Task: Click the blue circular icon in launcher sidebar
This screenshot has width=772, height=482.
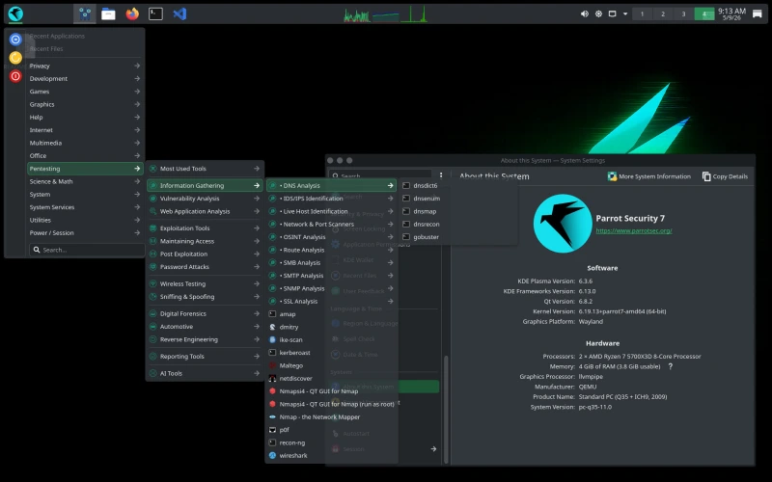Action: pyautogui.click(x=15, y=39)
